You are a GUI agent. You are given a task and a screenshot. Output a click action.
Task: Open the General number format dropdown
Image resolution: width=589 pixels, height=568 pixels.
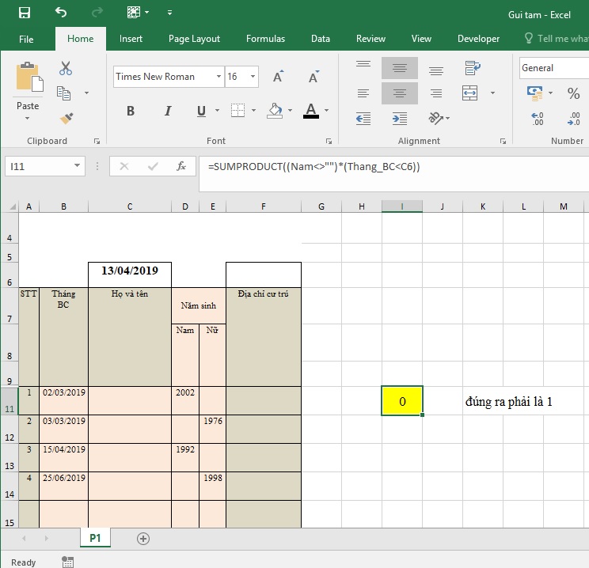point(553,68)
